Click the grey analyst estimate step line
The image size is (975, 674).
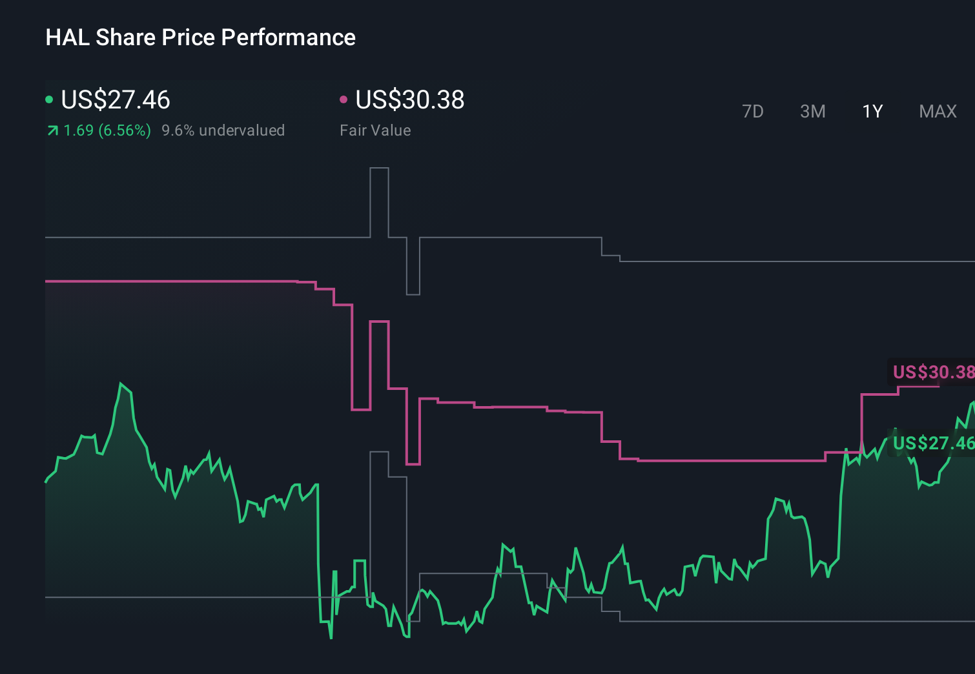pyautogui.click(x=517, y=237)
